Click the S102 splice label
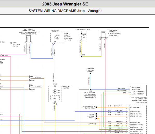Viewport: 155px width, 134px height. coord(84,55)
